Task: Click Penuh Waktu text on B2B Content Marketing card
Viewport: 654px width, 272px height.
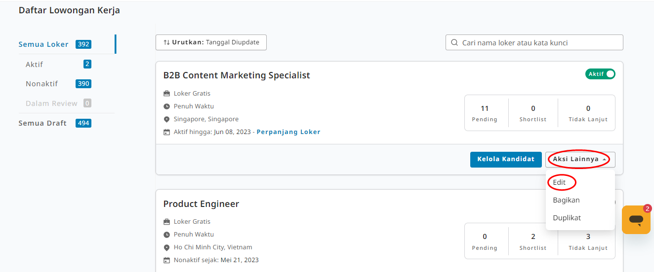Action: pos(194,106)
